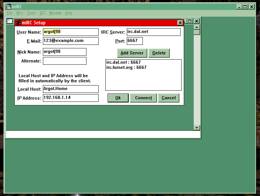This screenshot has height=196, width=260.
Task: Confirm setup with the Ok button
Action: (118, 98)
